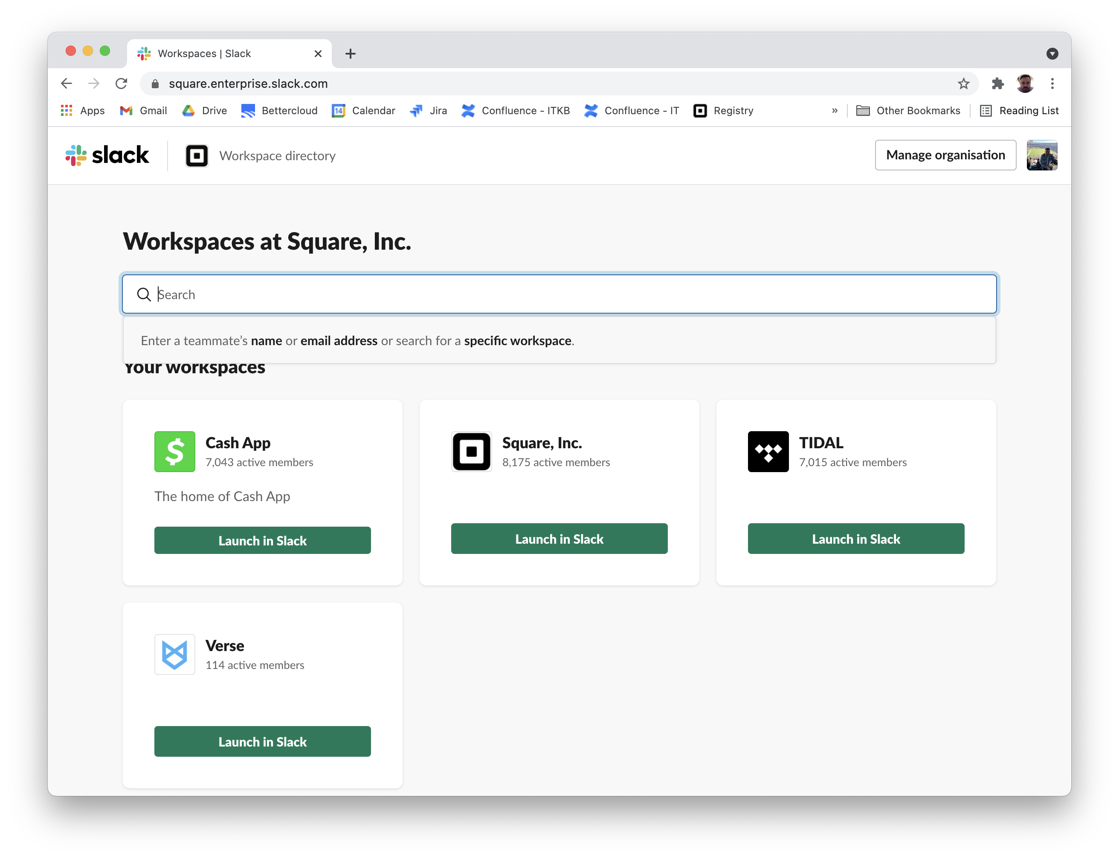Click the browser back arrow
The width and height of the screenshot is (1119, 859).
[67, 84]
